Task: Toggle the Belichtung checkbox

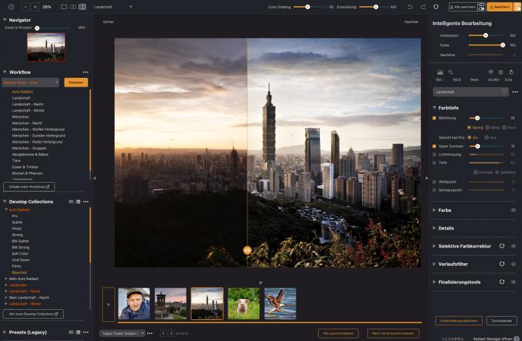Action: pos(435,118)
